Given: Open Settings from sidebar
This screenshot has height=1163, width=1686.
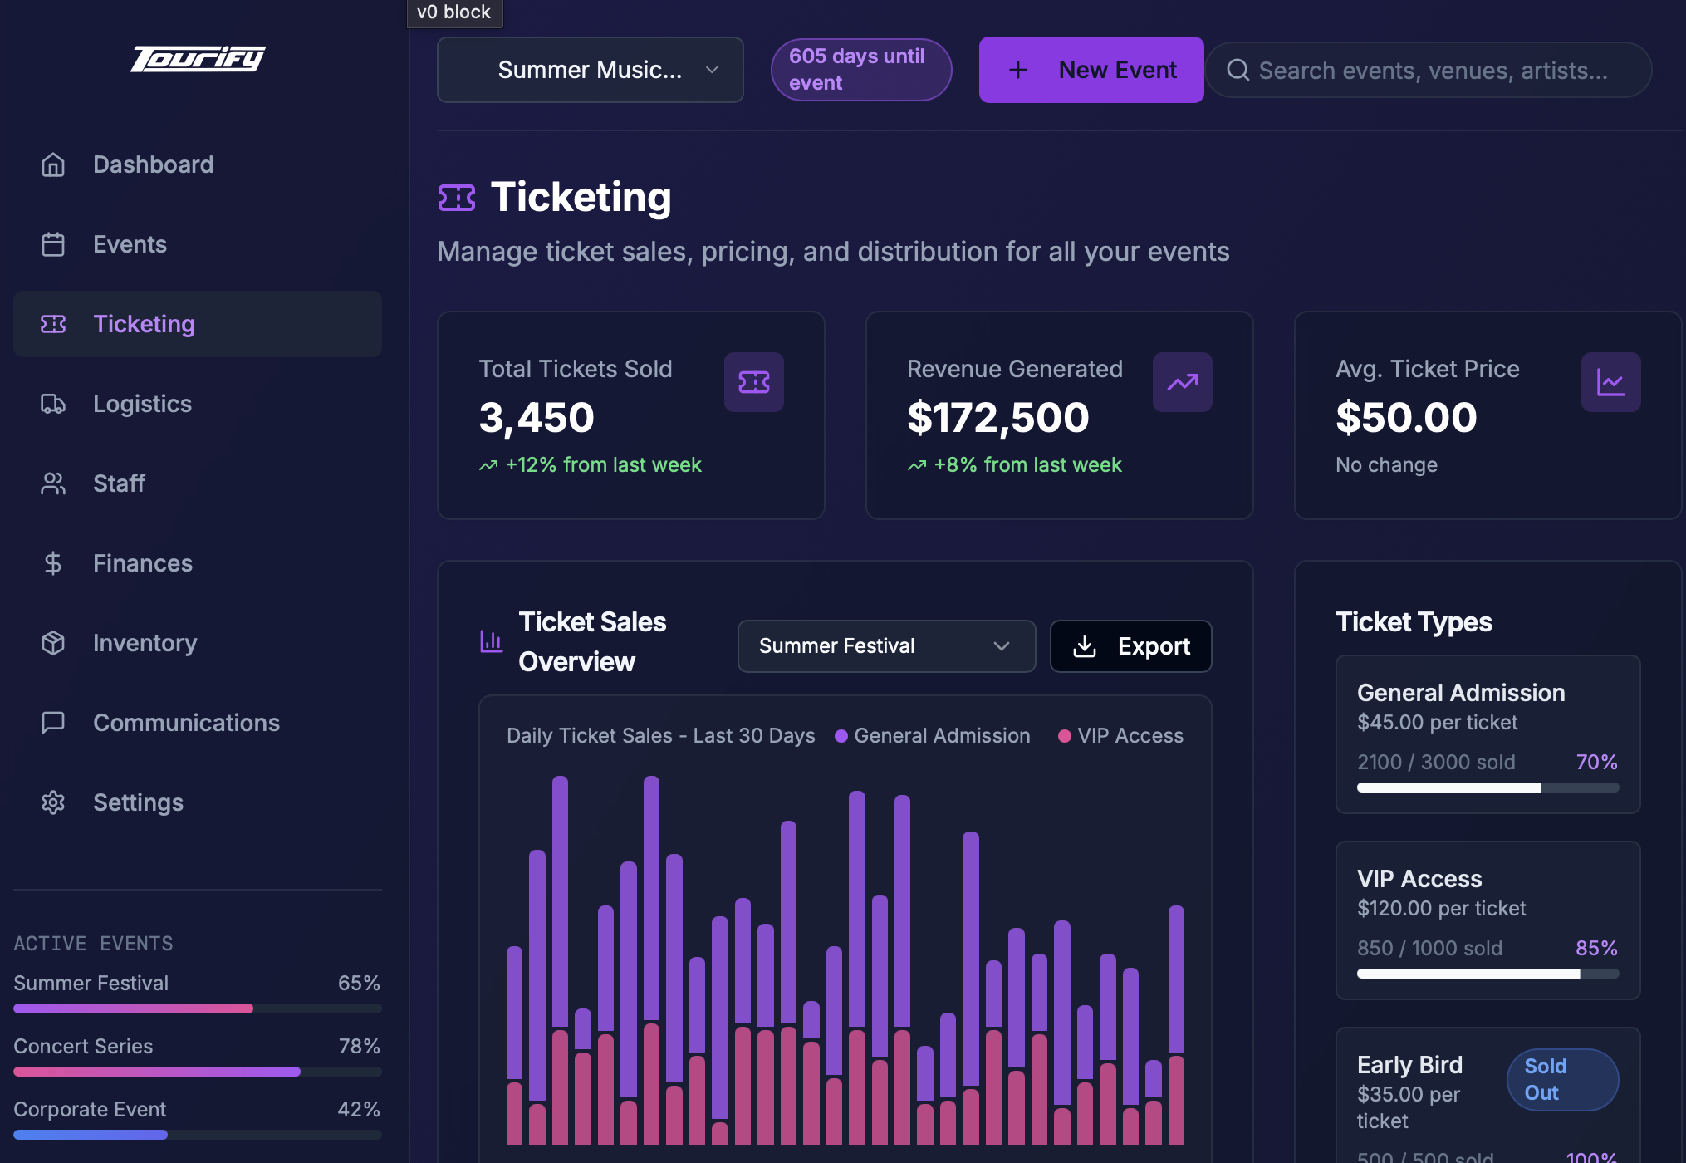Looking at the screenshot, I should pos(198,802).
